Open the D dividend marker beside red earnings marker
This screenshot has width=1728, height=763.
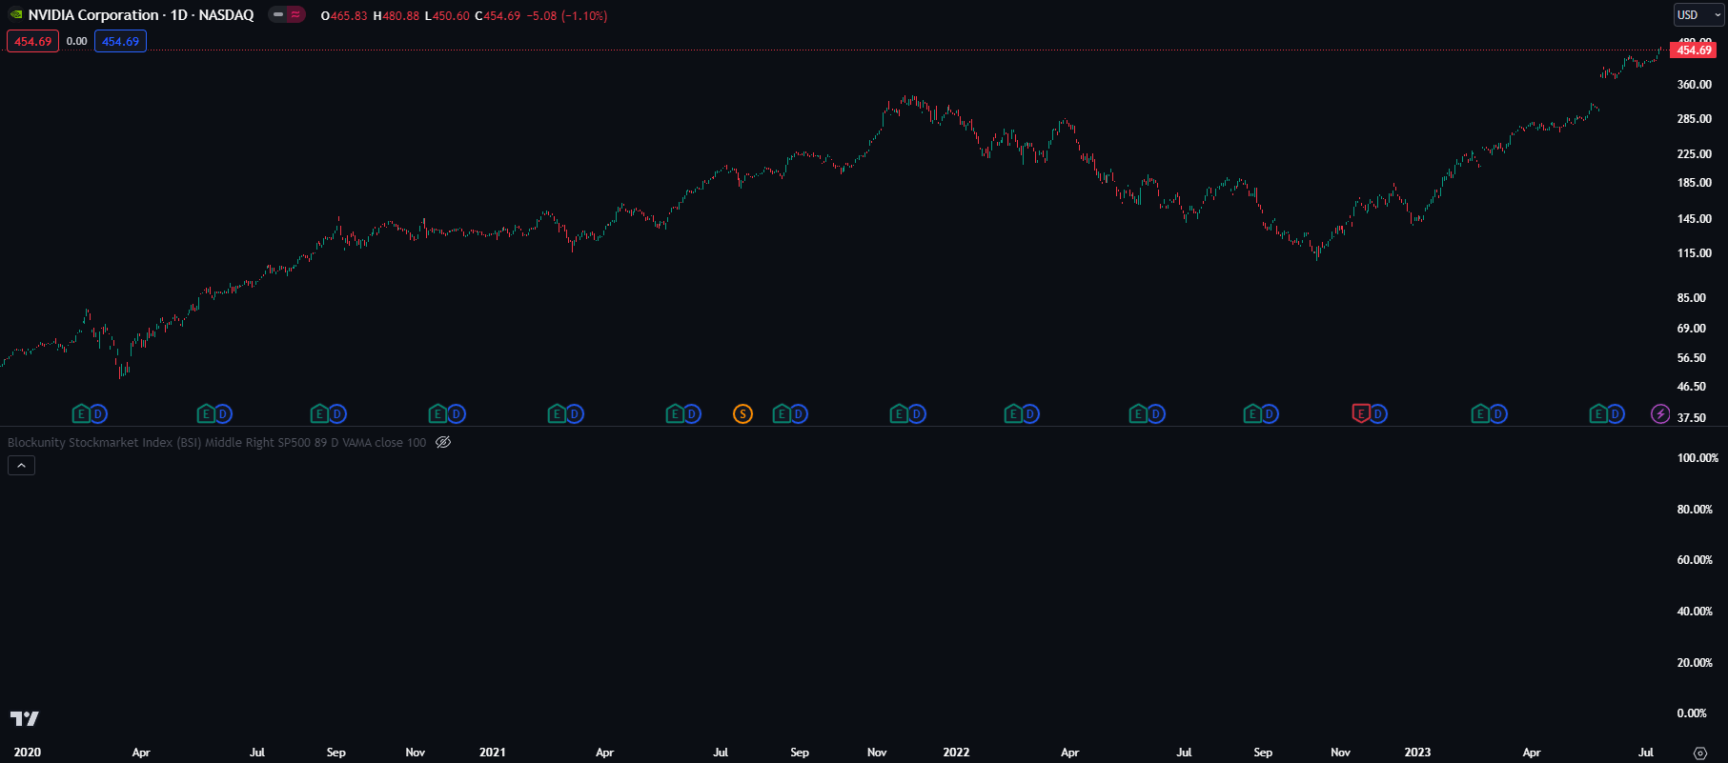[x=1378, y=414]
